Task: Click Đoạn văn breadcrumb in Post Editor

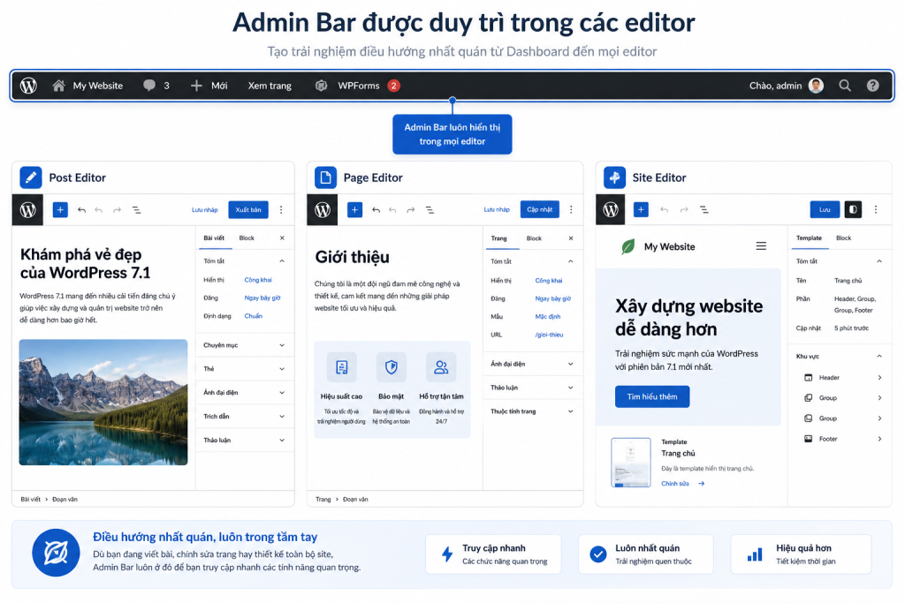Action: pos(65,499)
